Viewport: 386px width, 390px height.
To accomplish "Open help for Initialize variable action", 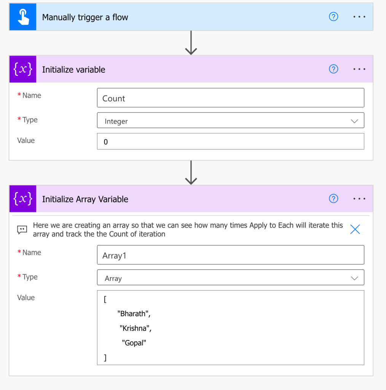I will (x=333, y=69).
